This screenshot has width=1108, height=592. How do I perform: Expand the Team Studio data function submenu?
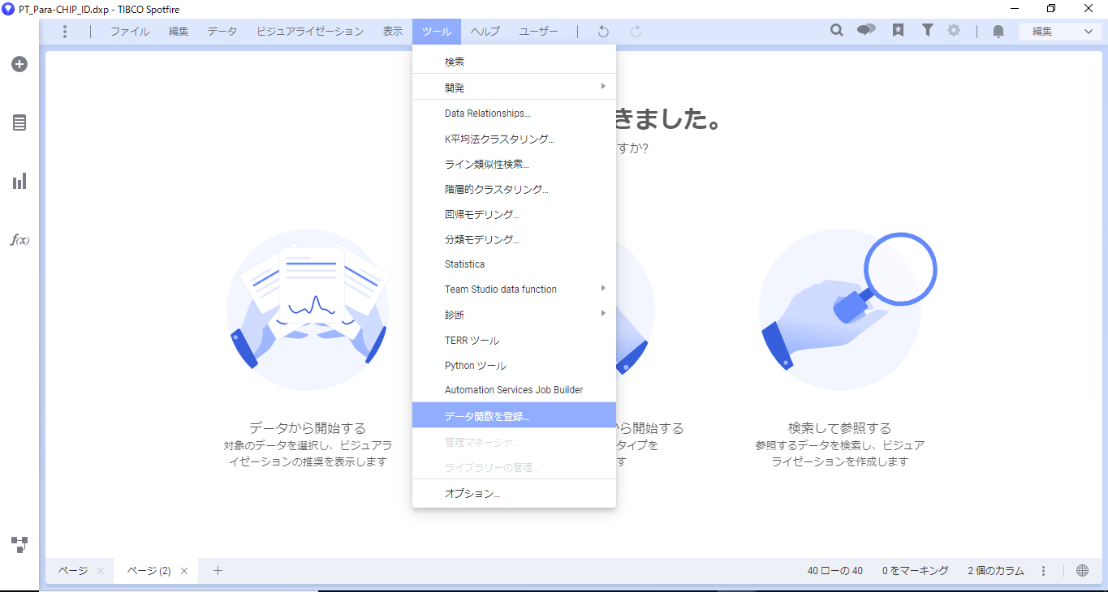click(514, 289)
